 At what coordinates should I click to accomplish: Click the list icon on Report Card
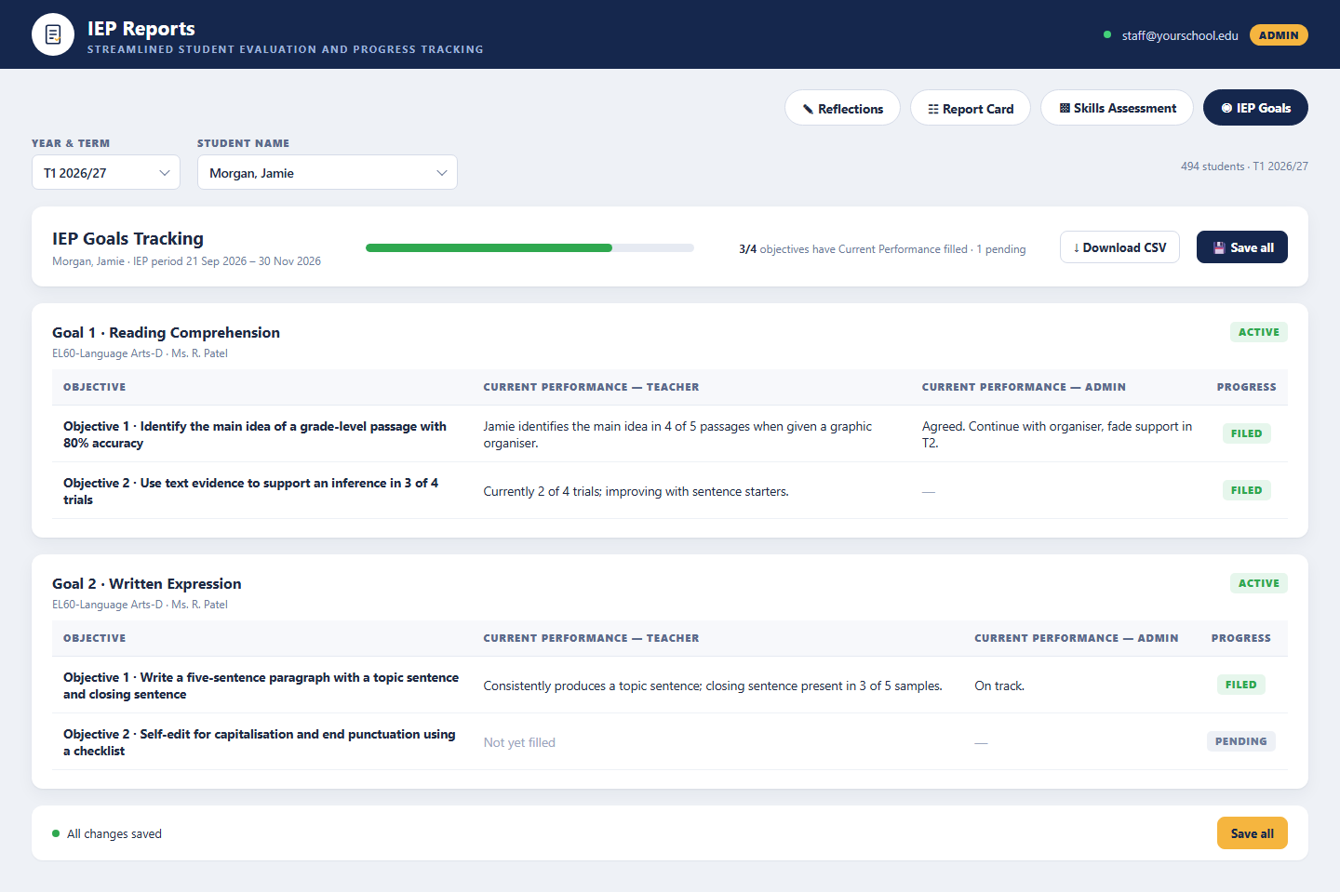click(933, 109)
